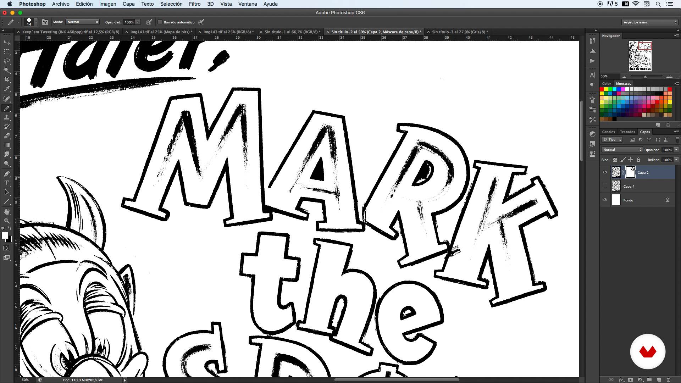
Task: Switch to the Color panel tab
Action: [607, 84]
